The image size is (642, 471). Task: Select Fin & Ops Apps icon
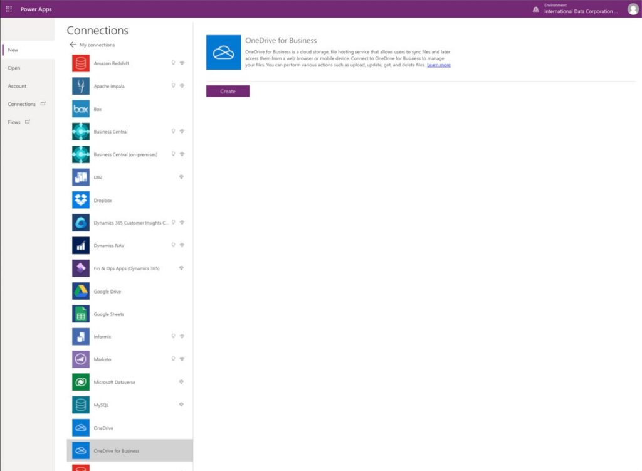pyautogui.click(x=81, y=268)
